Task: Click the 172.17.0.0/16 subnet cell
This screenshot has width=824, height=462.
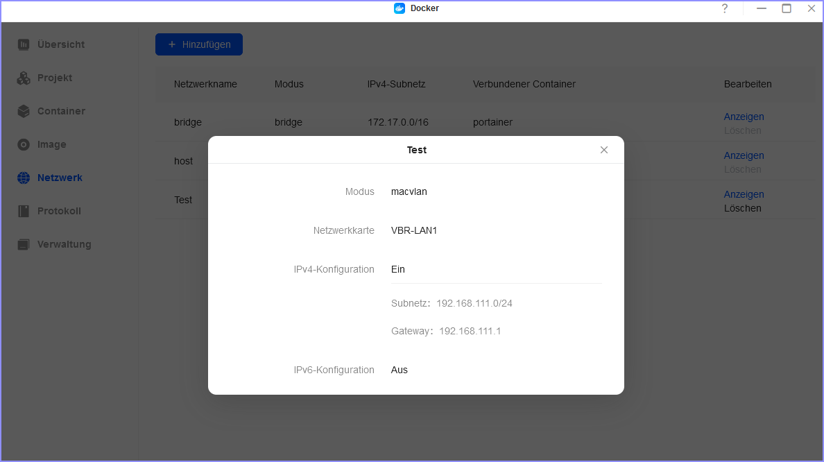Action: [398, 122]
